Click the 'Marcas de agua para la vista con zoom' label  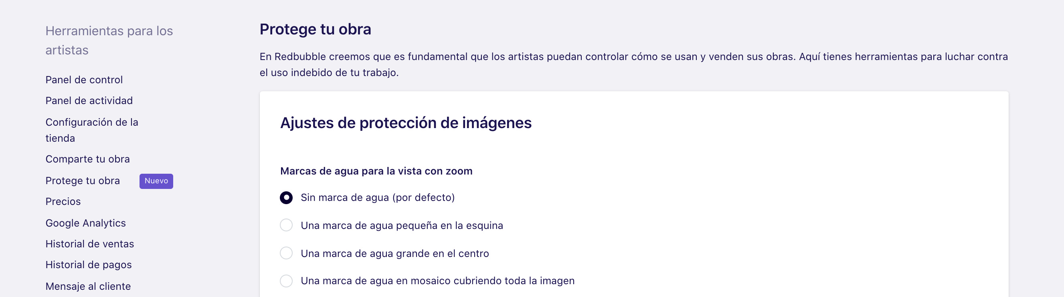tap(376, 171)
